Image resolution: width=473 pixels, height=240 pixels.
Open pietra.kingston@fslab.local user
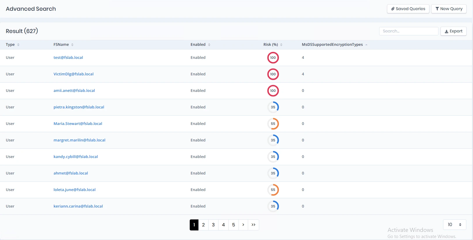[x=79, y=107]
